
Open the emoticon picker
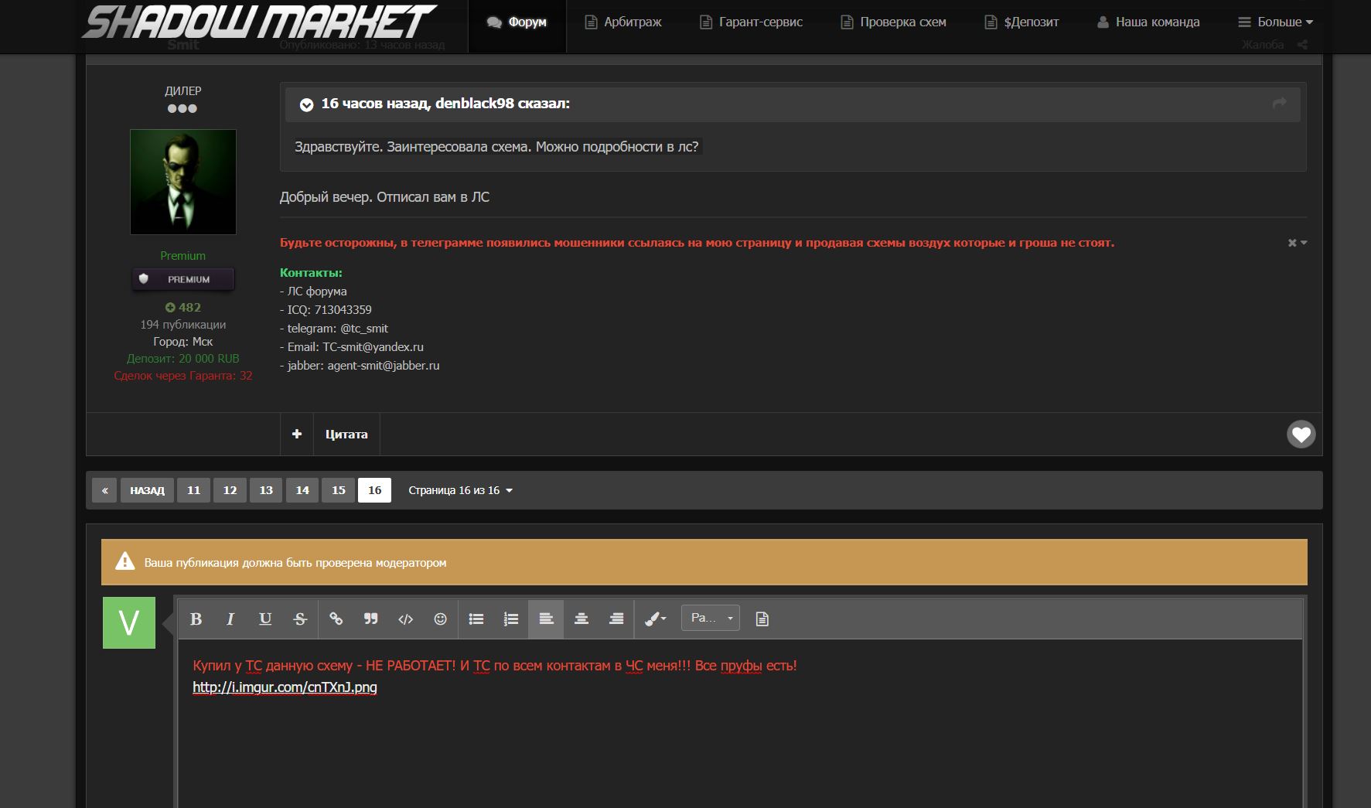coord(440,619)
